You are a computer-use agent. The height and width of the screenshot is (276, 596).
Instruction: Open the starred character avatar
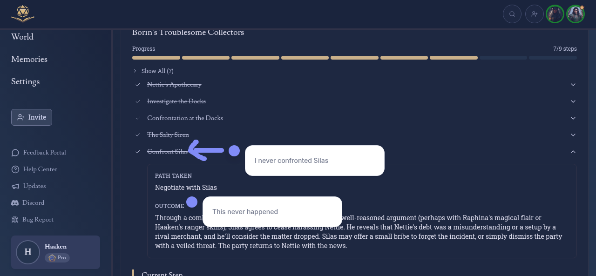576,14
